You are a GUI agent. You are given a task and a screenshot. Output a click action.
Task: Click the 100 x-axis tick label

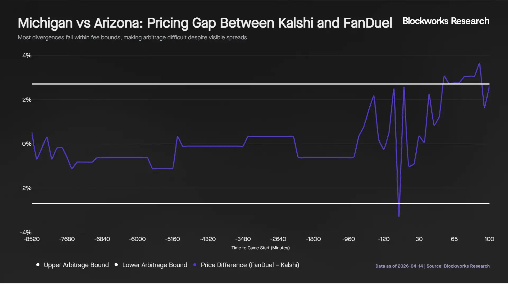click(489, 239)
